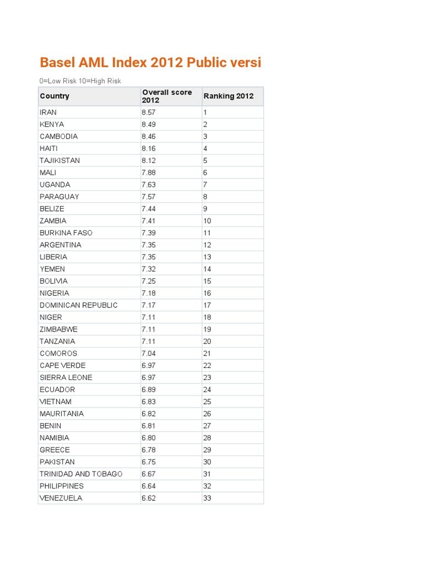Click the TAJIKISTAN country cell
Screen dimensions: 423x564
click(x=60, y=161)
